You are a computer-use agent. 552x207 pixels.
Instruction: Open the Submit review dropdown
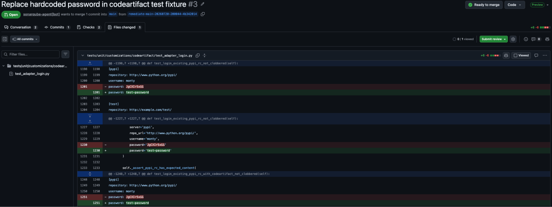pos(493,39)
